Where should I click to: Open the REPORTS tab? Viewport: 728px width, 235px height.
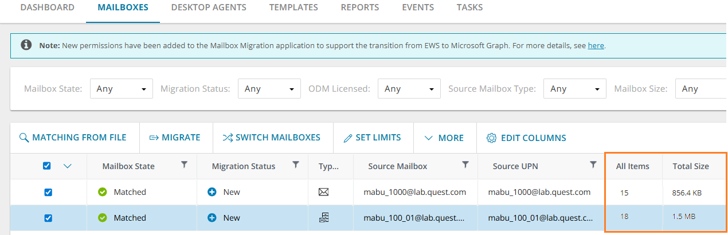359,8
